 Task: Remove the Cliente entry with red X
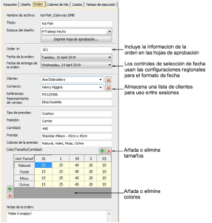coord(108,80)
